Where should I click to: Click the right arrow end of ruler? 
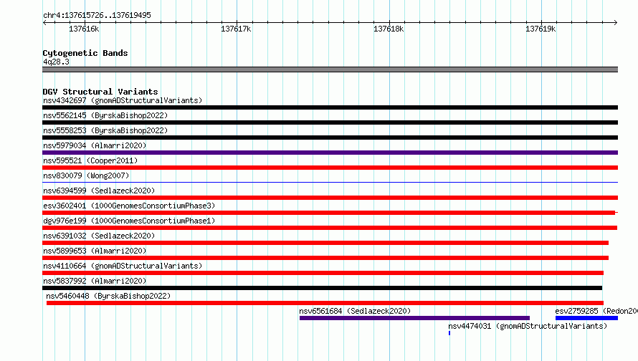click(615, 22)
